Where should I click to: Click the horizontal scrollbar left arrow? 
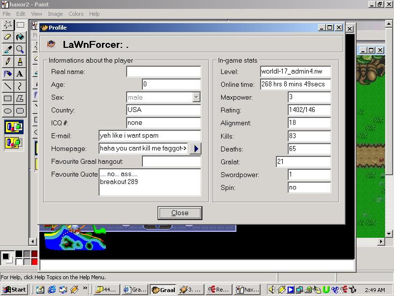(33, 242)
